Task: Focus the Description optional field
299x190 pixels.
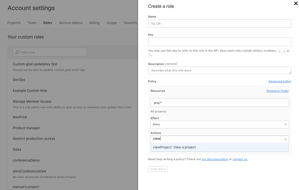Action: point(219,70)
